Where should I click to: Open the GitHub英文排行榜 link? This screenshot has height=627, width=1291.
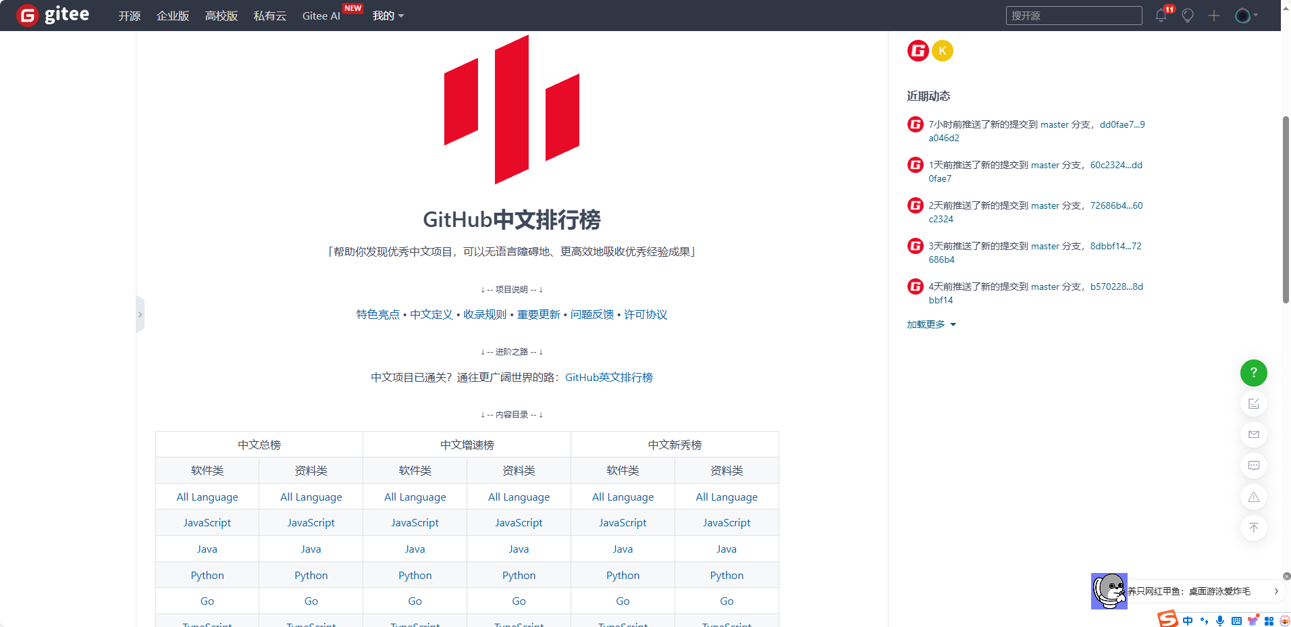coord(608,377)
